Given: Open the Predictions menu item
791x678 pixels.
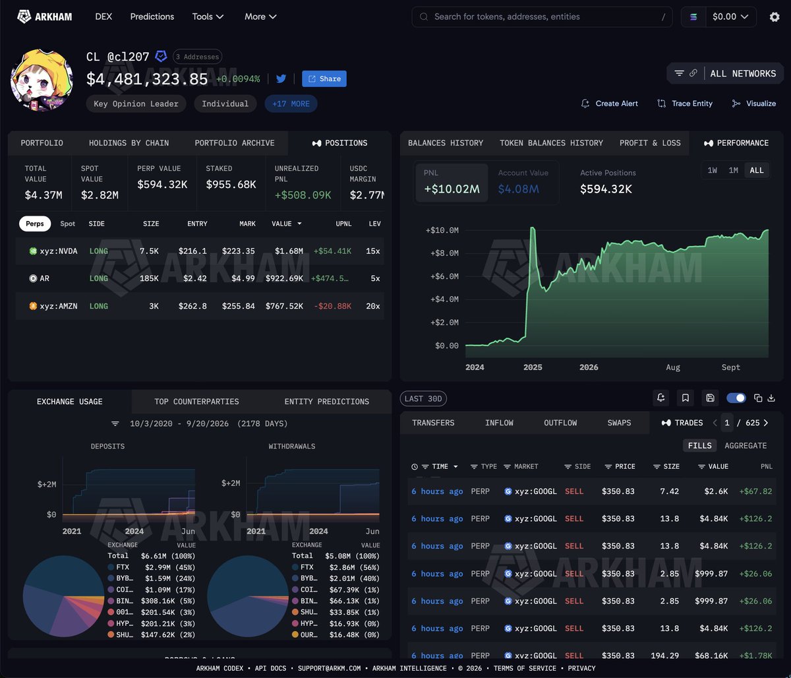Looking at the screenshot, I should pyautogui.click(x=152, y=16).
